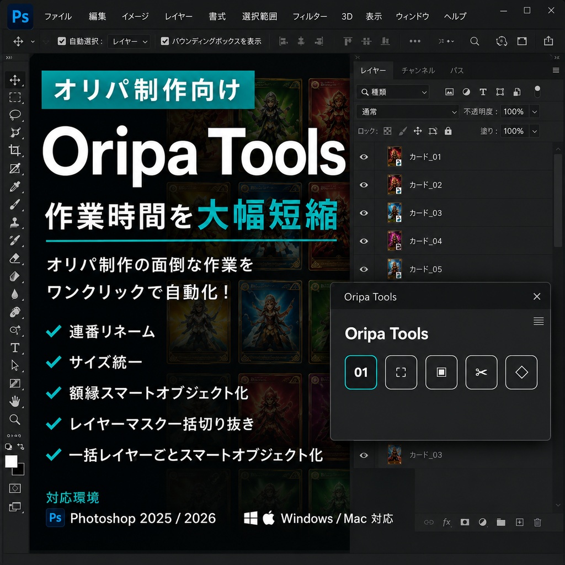
Task: Open the イメージ menu
Action: click(135, 17)
